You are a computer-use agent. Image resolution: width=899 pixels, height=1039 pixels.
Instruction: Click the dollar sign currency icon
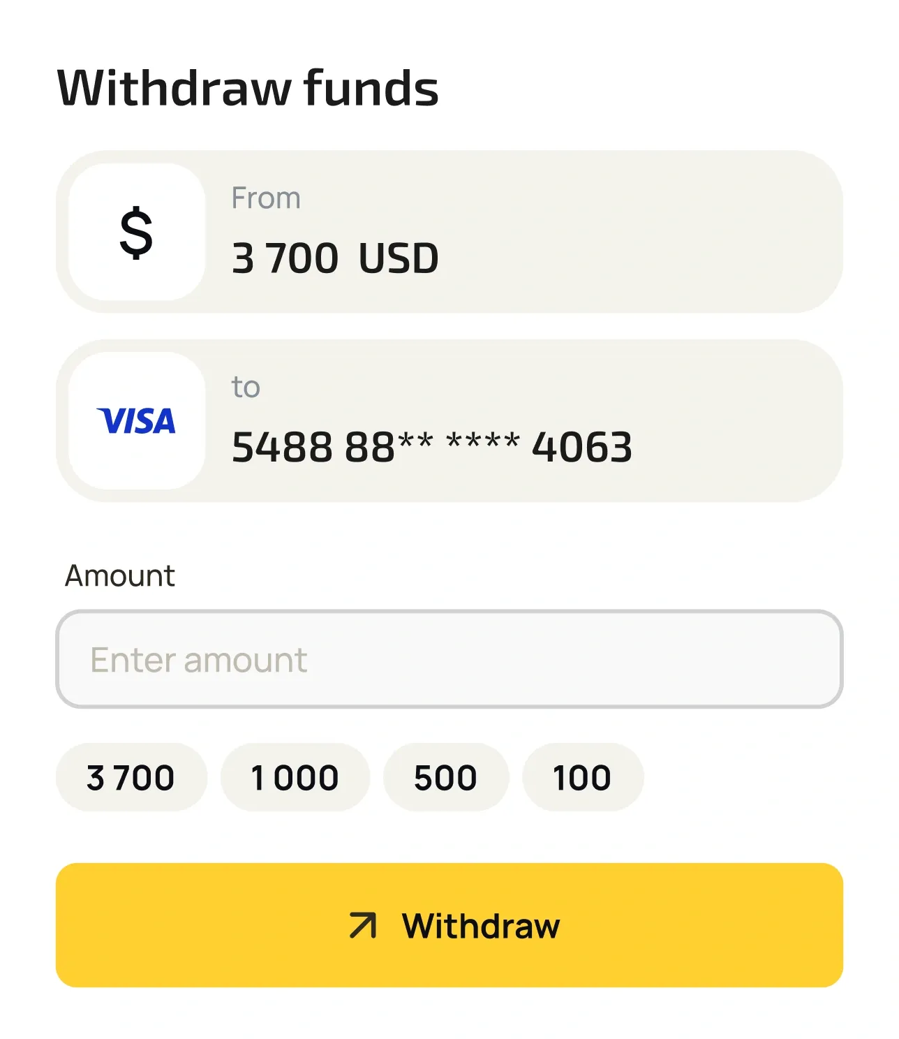[x=136, y=233]
